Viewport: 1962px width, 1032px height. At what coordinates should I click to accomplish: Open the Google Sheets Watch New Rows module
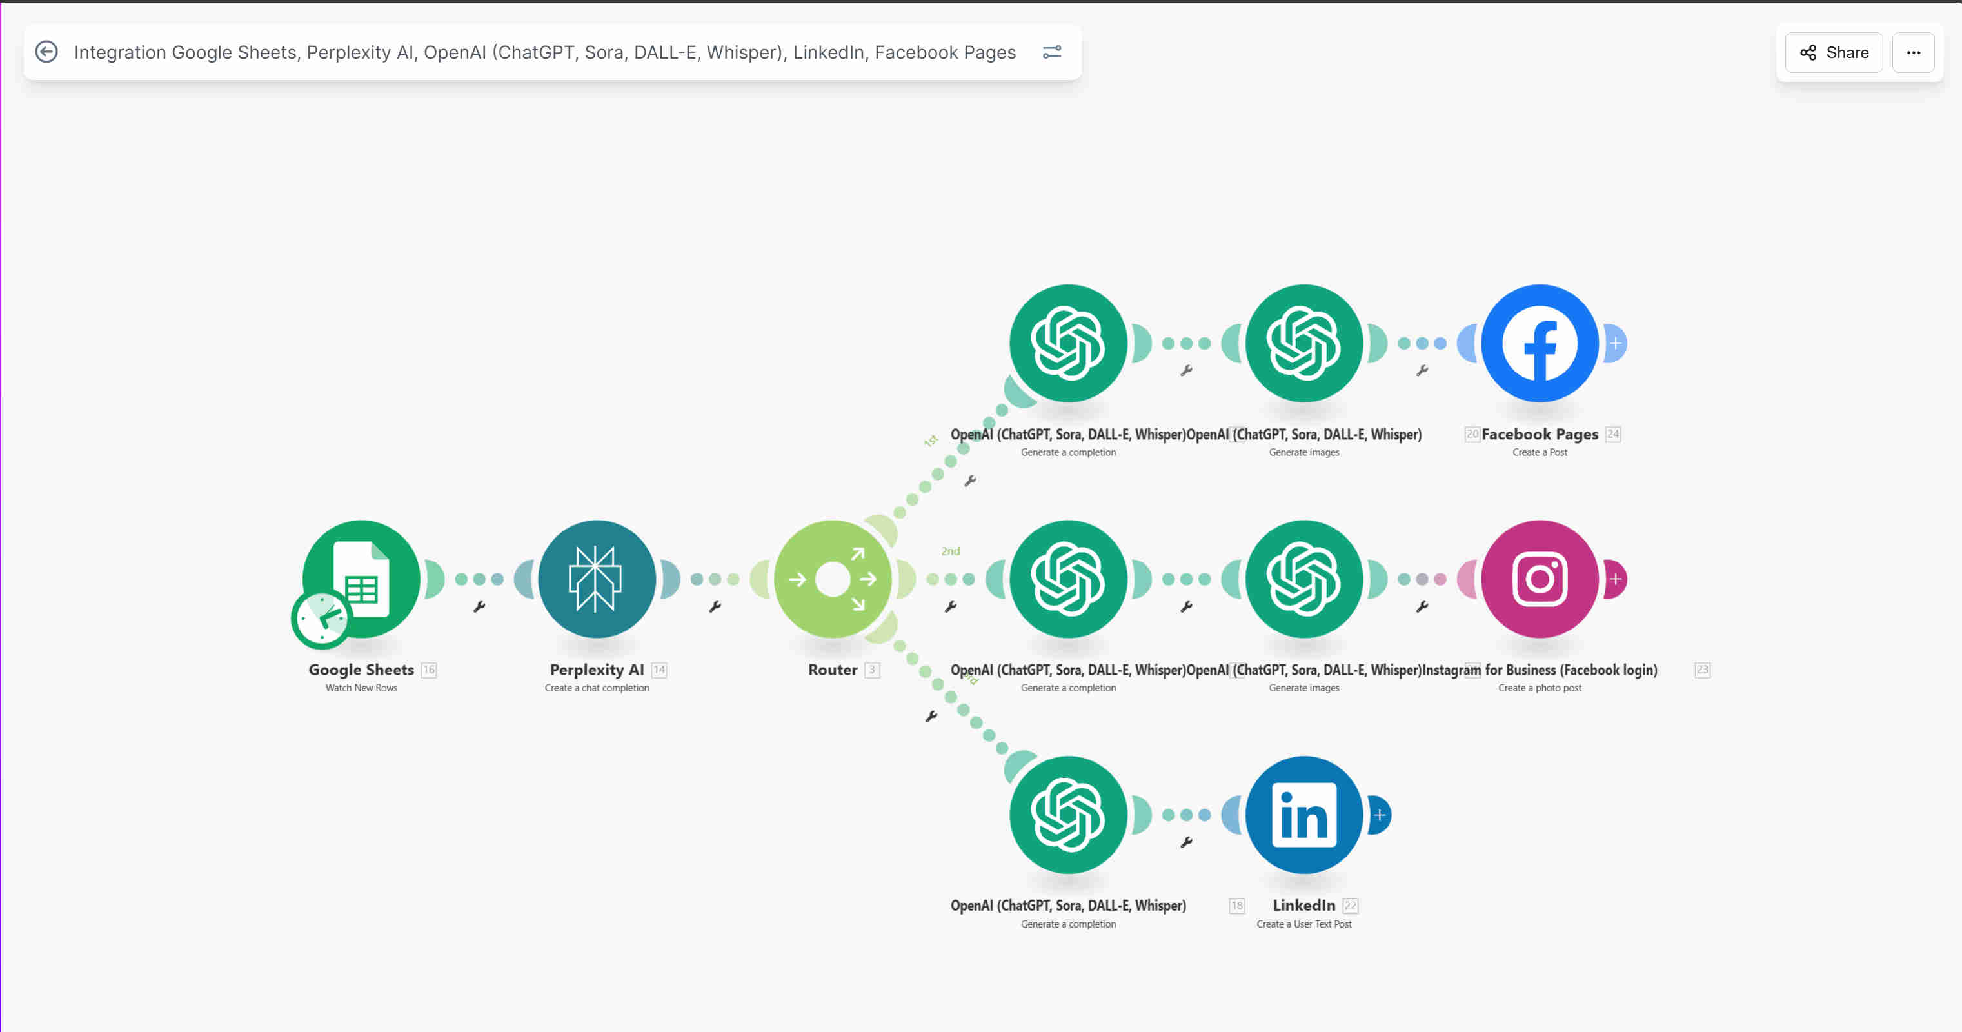(x=361, y=579)
